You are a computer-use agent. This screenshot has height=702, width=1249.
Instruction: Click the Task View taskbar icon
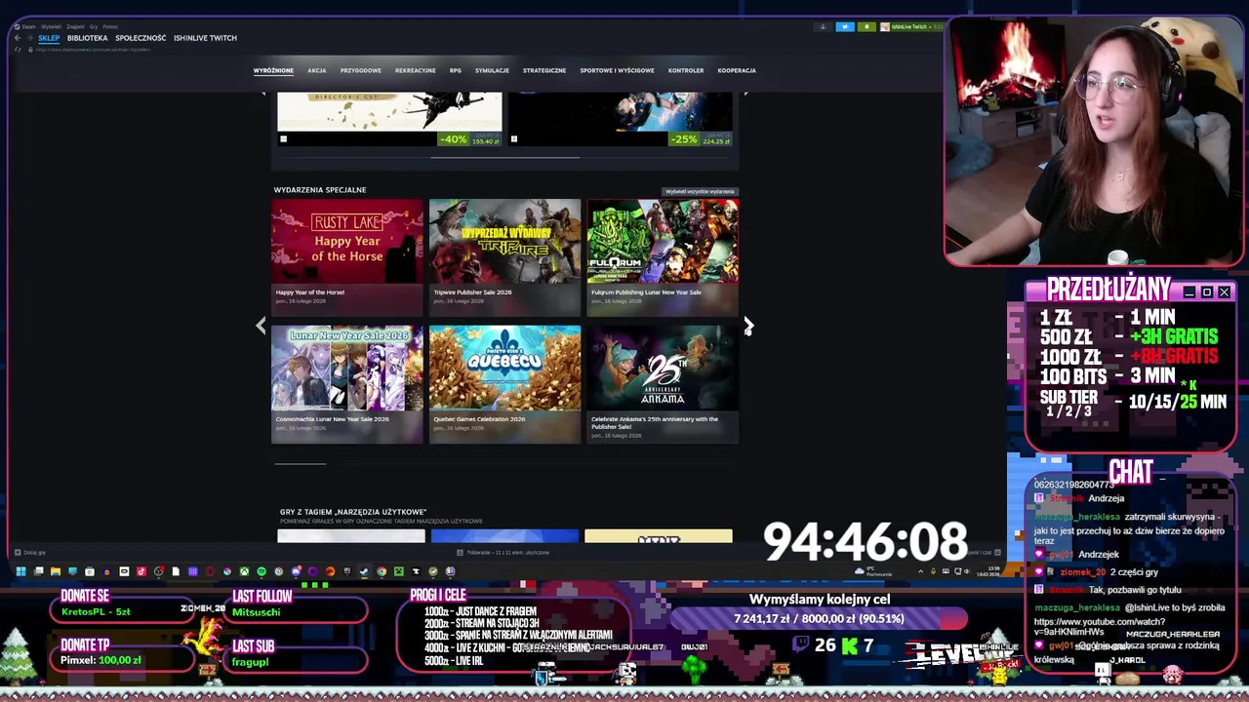[x=38, y=571]
